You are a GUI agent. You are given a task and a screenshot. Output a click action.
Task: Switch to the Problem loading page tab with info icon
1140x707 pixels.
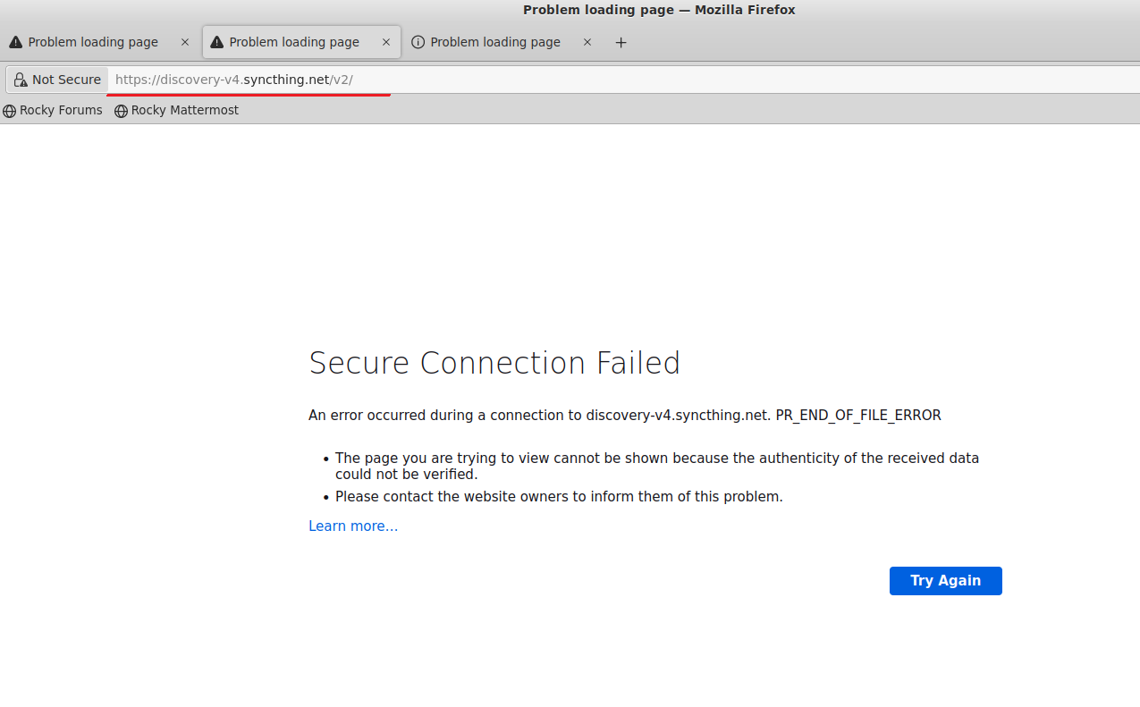(503, 42)
